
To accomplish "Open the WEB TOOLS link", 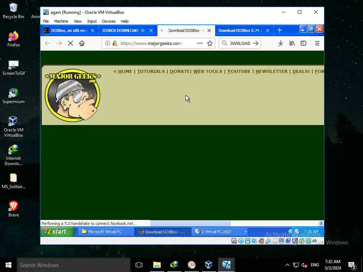I will (208, 72).
